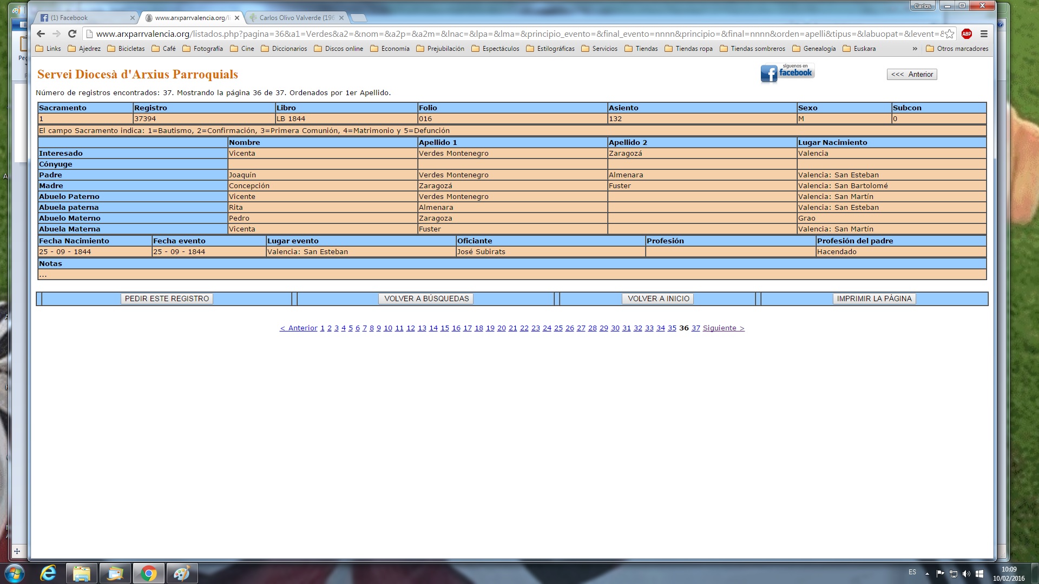
Task: Go to results page 37
Action: click(696, 328)
